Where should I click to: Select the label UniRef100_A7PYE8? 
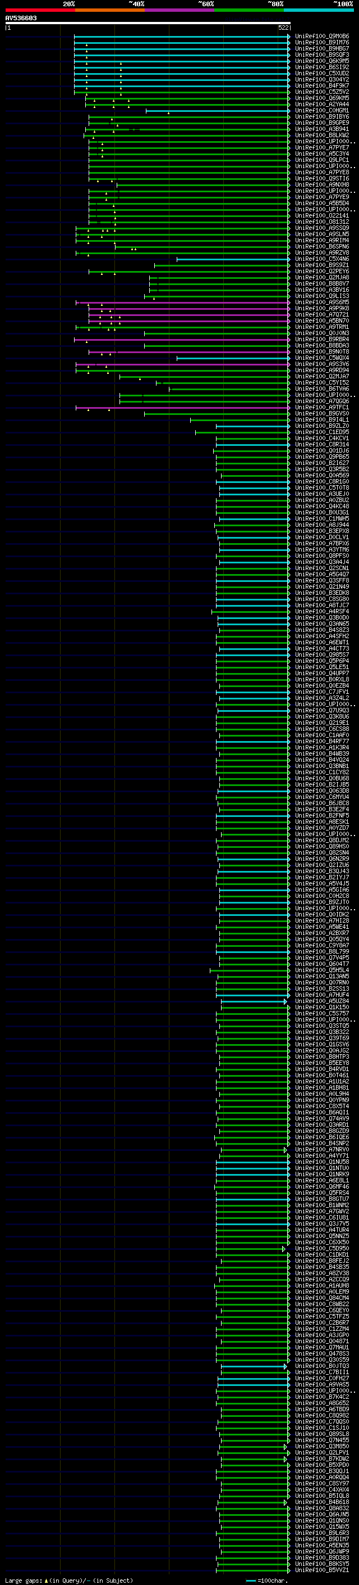pos(322,172)
